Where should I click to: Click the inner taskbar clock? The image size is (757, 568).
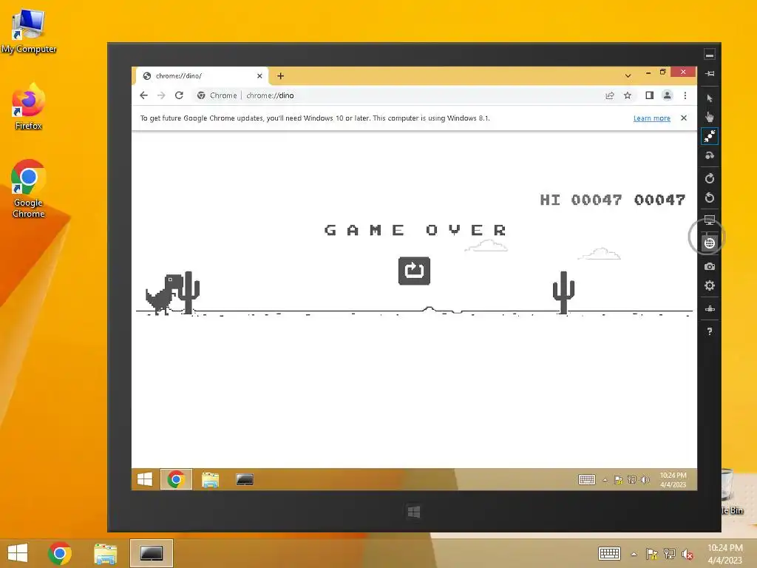(673, 479)
